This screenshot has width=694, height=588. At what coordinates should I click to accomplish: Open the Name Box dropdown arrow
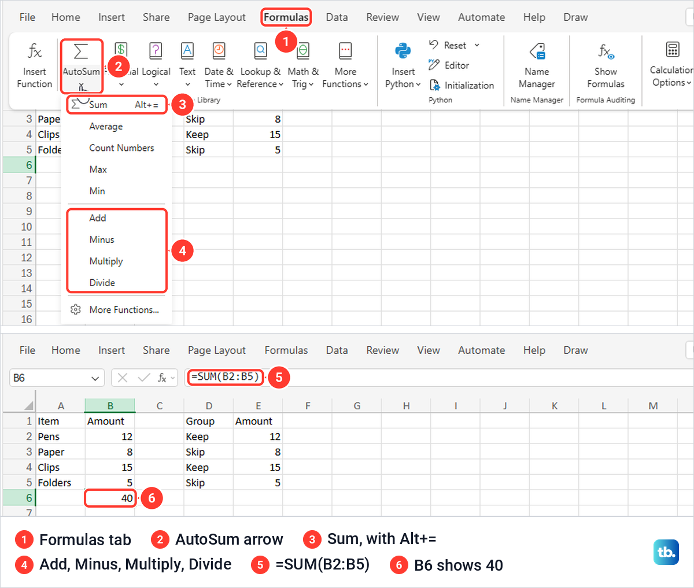[95, 378]
